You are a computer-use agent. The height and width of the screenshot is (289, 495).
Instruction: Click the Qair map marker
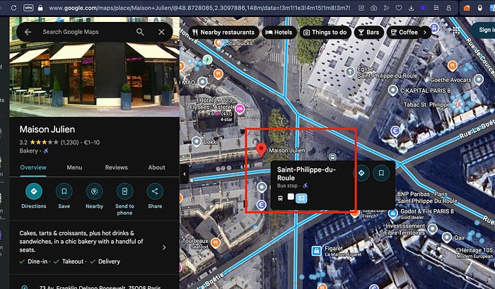447,237
